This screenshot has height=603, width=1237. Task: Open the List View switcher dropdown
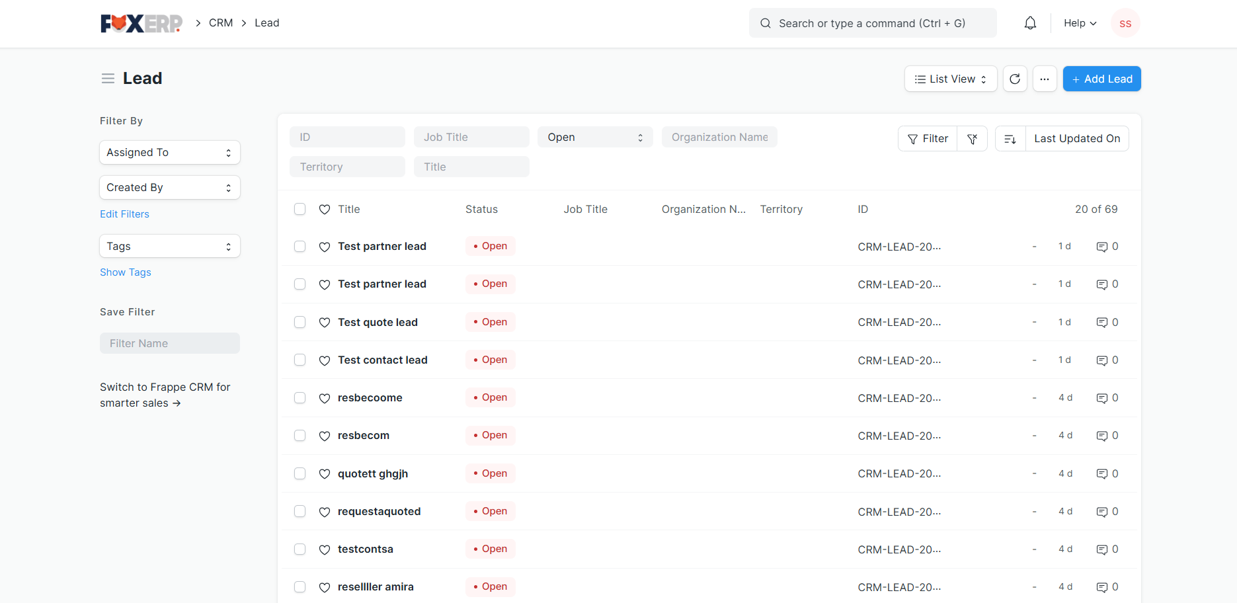click(x=951, y=79)
